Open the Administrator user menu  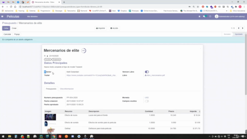(x=230, y=16)
